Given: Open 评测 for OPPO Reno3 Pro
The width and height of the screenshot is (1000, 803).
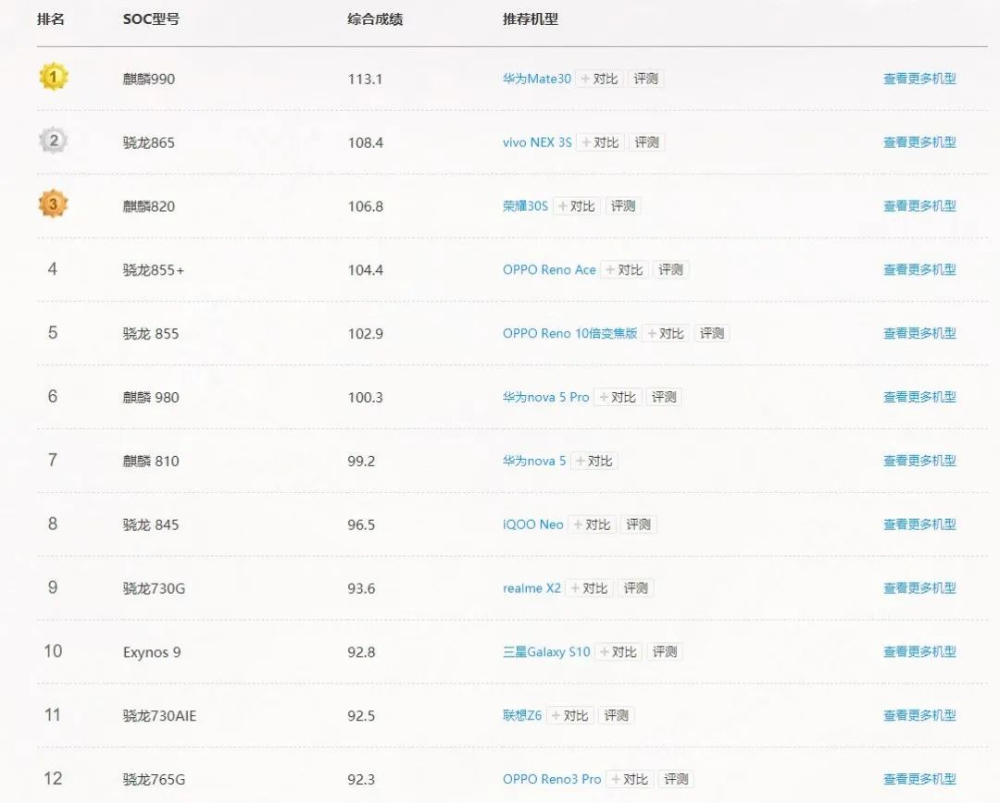Looking at the screenshot, I should click(676, 780).
